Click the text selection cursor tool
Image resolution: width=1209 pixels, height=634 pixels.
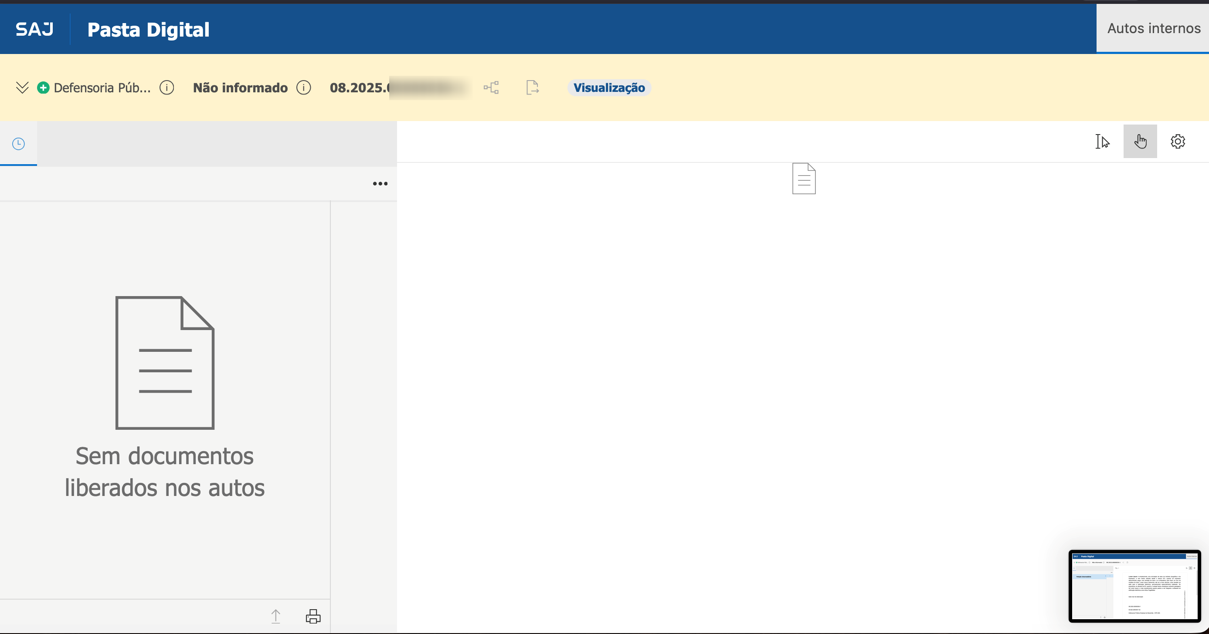[x=1102, y=141]
